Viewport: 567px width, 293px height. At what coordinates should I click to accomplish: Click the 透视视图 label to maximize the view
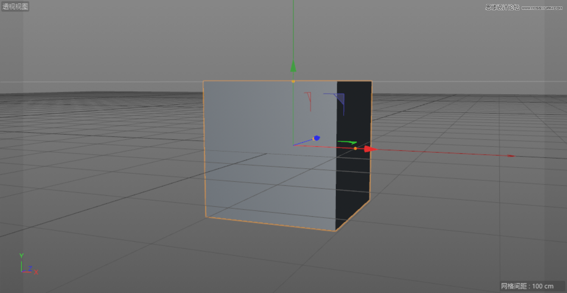coord(15,6)
